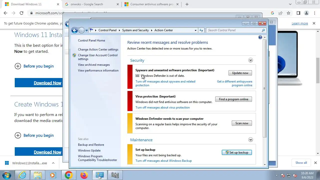Open Control Panel Home

91,40
